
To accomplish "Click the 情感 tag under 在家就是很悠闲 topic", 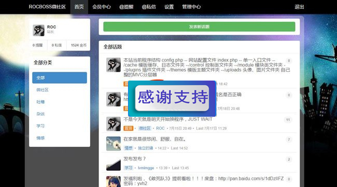I will pos(128,148).
